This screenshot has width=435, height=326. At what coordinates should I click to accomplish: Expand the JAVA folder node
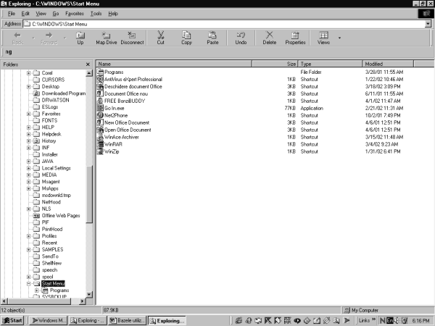coord(28,162)
